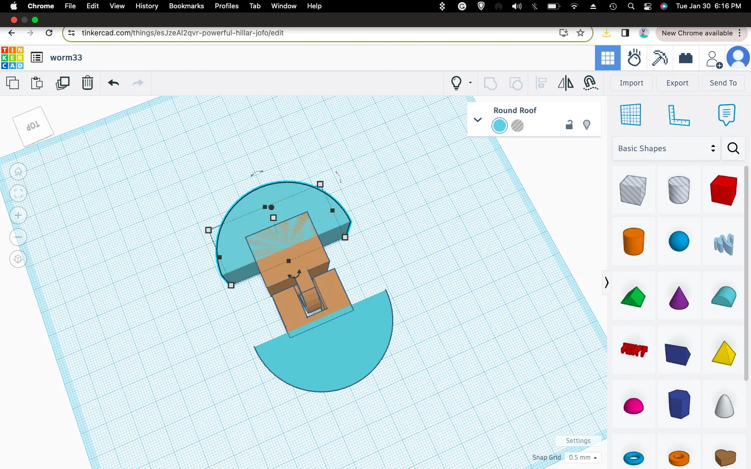Delete selected shape with trash icon
Image resolution: width=751 pixels, height=469 pixels.
88,83
